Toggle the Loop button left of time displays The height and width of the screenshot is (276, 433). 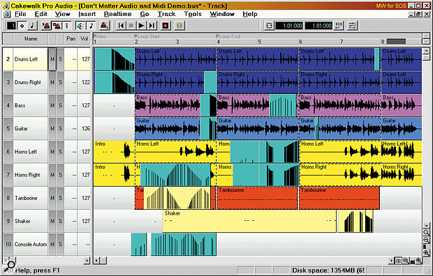[x=269, y=26]
